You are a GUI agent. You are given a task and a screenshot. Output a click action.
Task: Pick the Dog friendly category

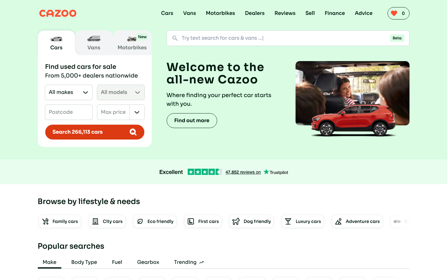tap(252, 221)
